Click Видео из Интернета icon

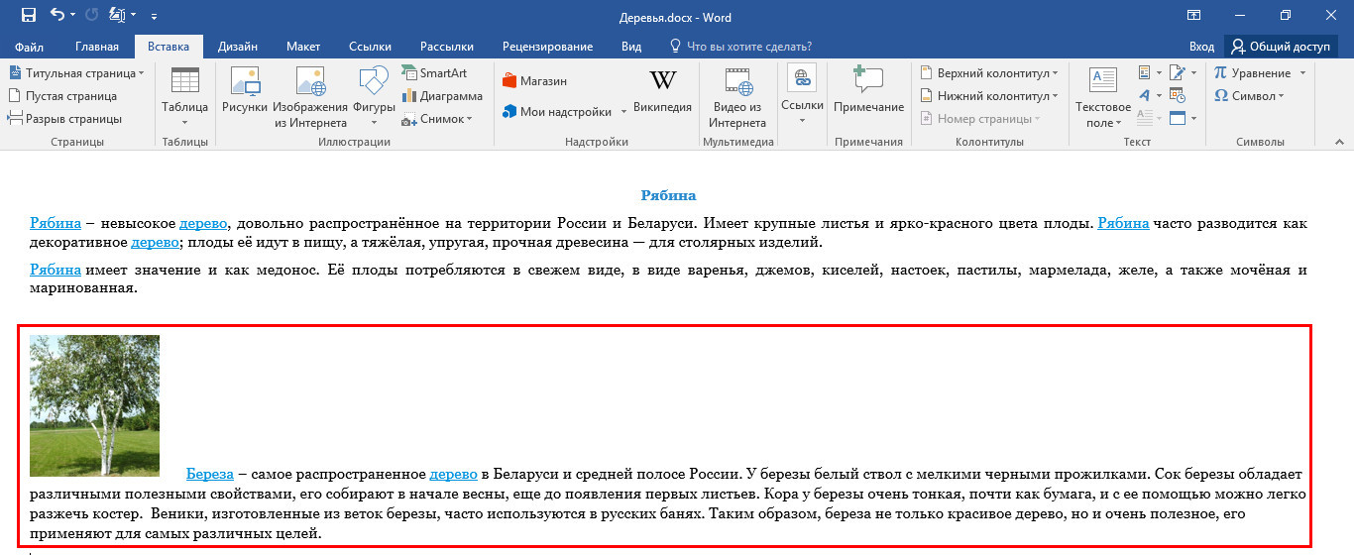click(x=737, y=97)
